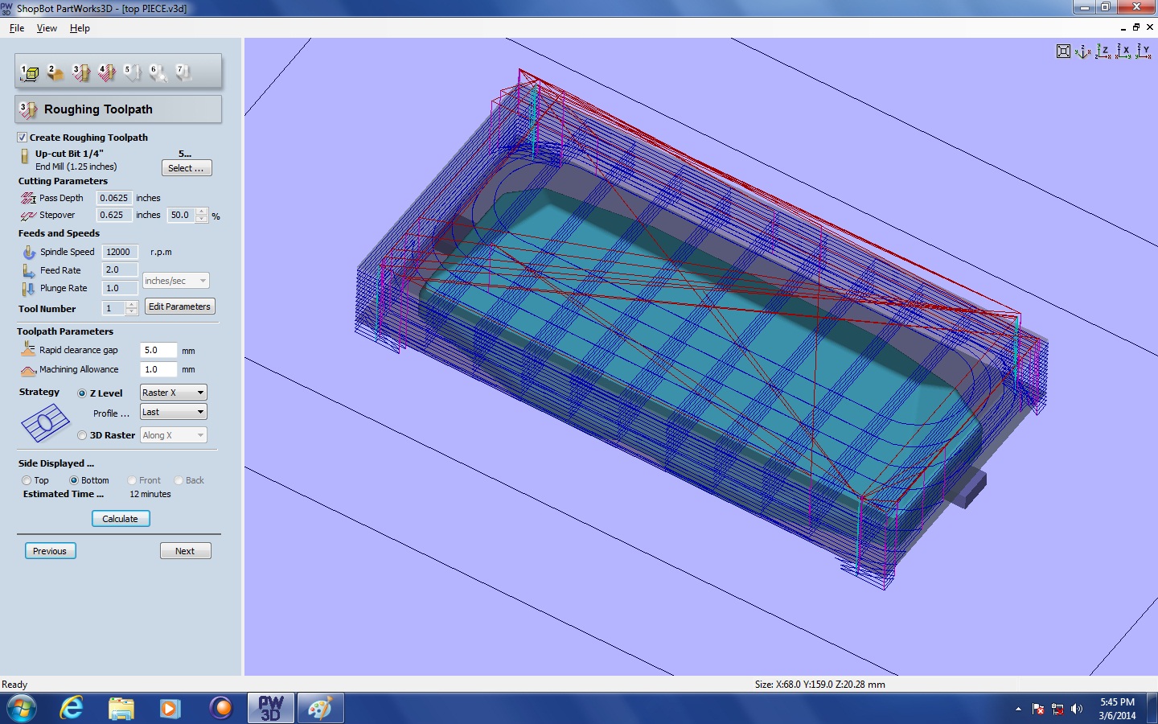Click stepover percentage field showing 50.0

182,215
